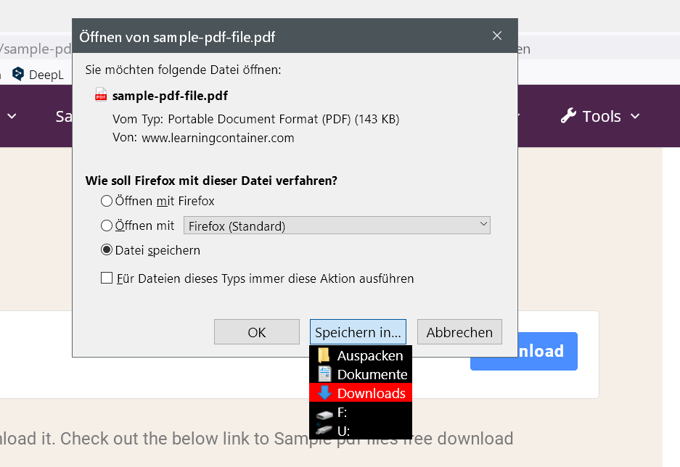
Task: Click the F: drive icon
Action: click(324, 413)
